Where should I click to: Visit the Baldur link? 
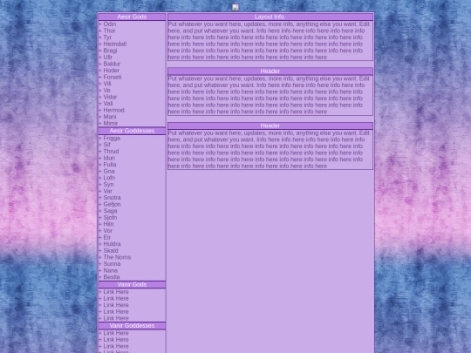point(112,64)
